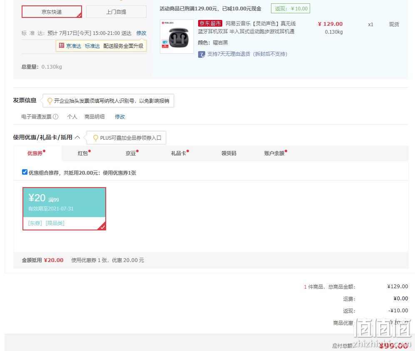The image size is (415, 351).
Task: Open the earbuds product thumbnail
Action: pyautogui.click(x=177, y=37)
